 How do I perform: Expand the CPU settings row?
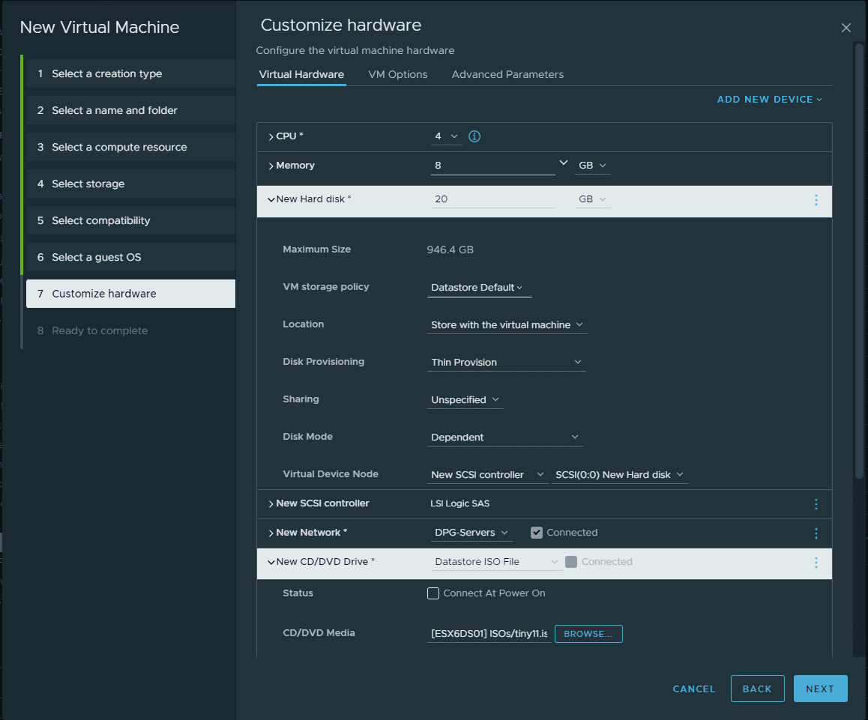coord(271,137)
